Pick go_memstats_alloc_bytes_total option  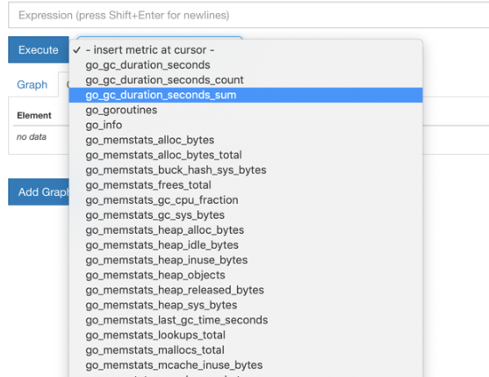246,155
